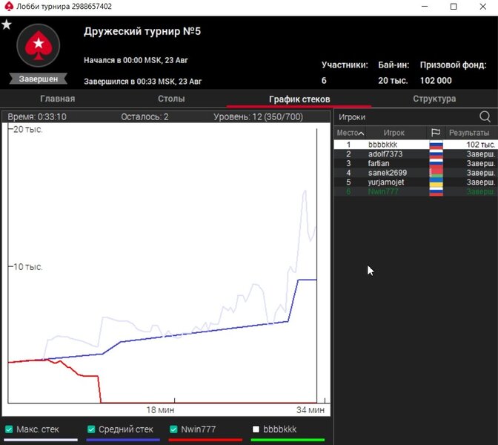Select the Nwin777 player row
The height and width of the screenshot is (445, 498).
(x=383, y=192)
